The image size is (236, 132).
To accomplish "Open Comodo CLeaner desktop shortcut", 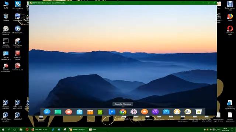I will (x=18, y=67).
